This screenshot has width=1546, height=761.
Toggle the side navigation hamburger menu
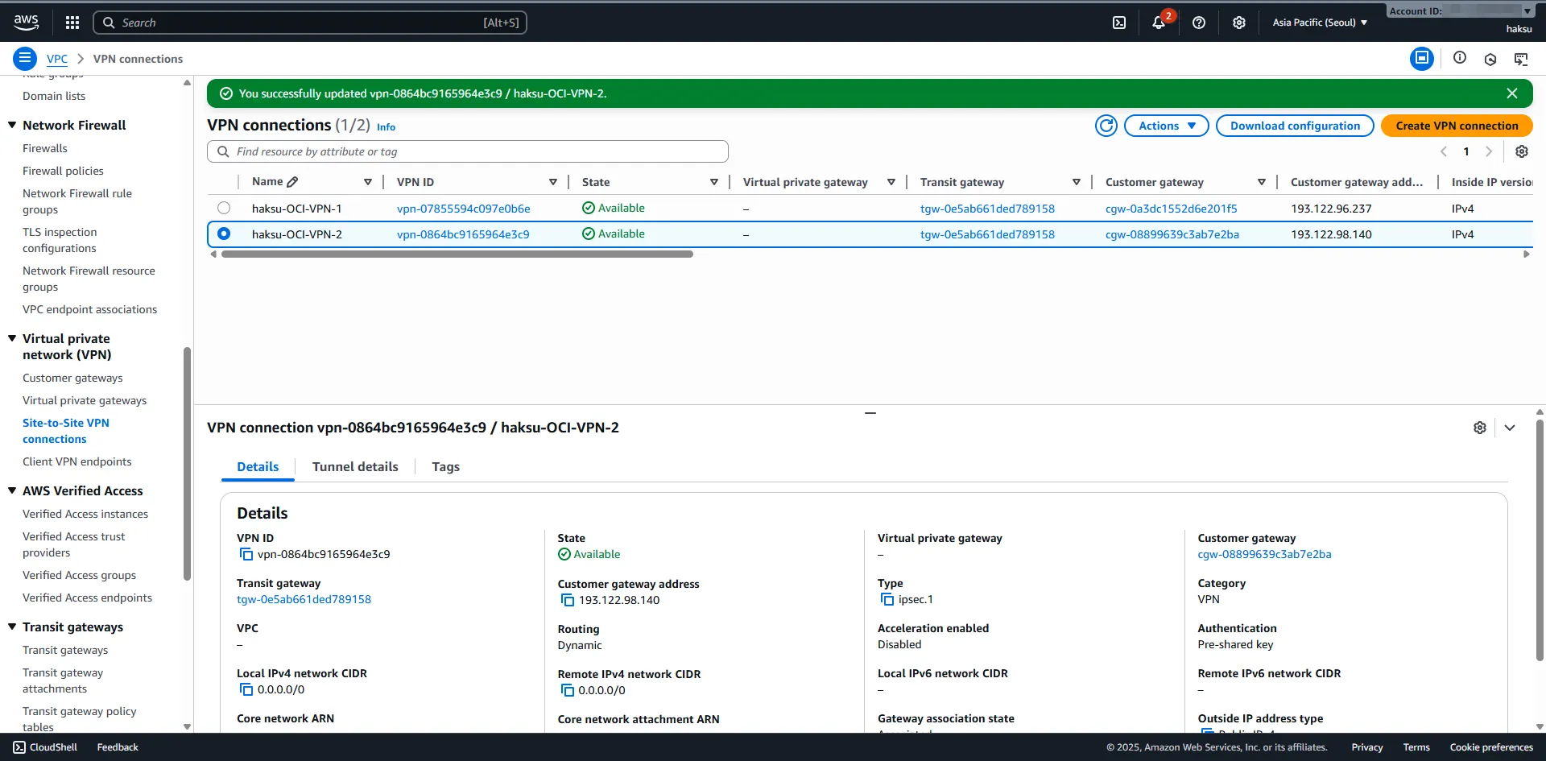[x=25, y=58]
